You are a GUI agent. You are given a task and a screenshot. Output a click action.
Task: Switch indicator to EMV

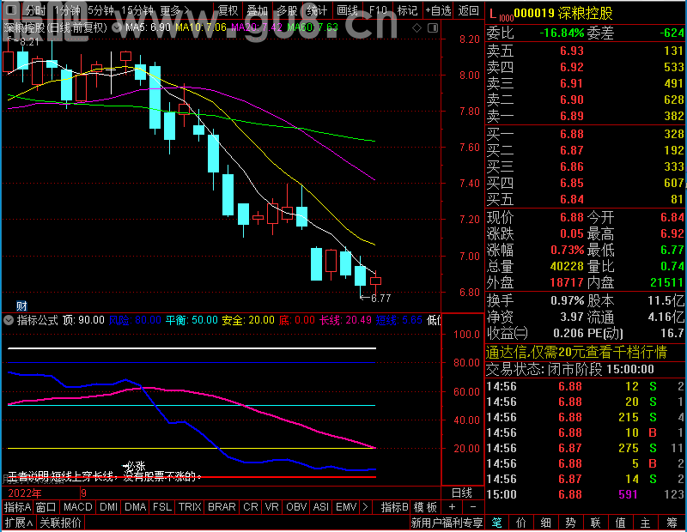tap(346, 507)
